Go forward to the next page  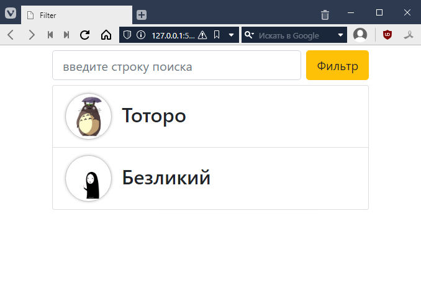(x=31, y=35)
